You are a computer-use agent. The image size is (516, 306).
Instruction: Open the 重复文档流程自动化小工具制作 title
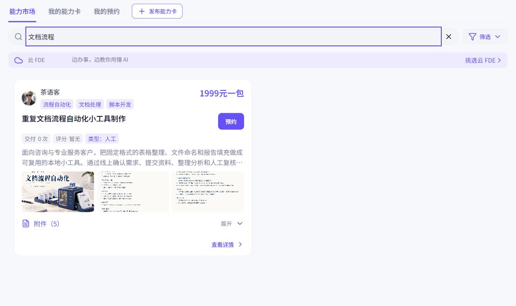[74, 119]
